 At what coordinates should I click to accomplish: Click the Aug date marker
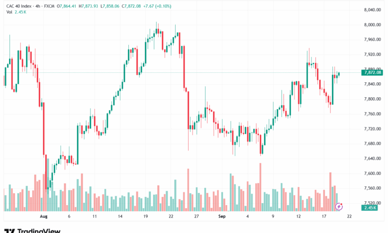pyautogui.click(x=43, y=217)
